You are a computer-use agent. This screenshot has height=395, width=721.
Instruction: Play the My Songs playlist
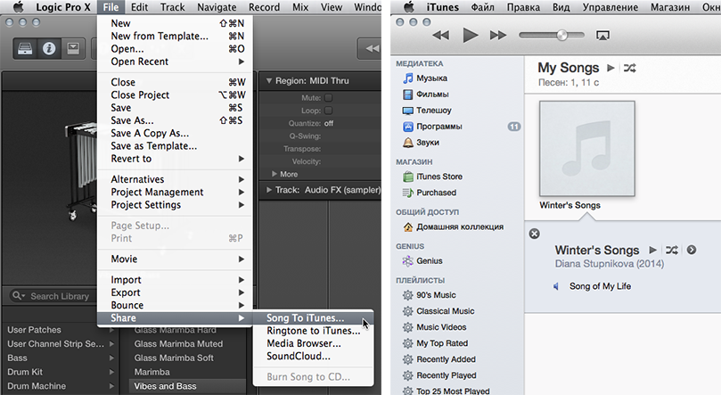pyautogui.click(x=610, y=68)
